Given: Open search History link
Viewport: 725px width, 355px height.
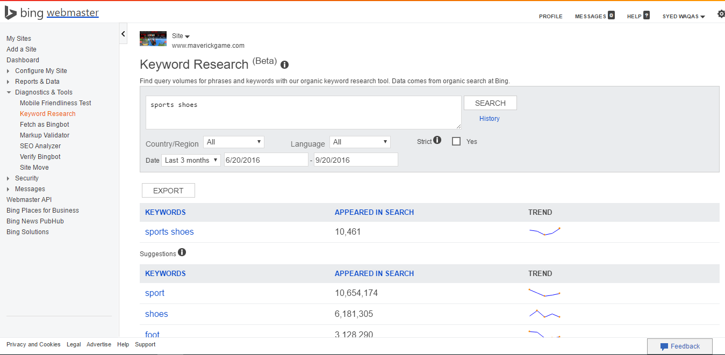Looking at the screenshot, I should coord(490,119).
